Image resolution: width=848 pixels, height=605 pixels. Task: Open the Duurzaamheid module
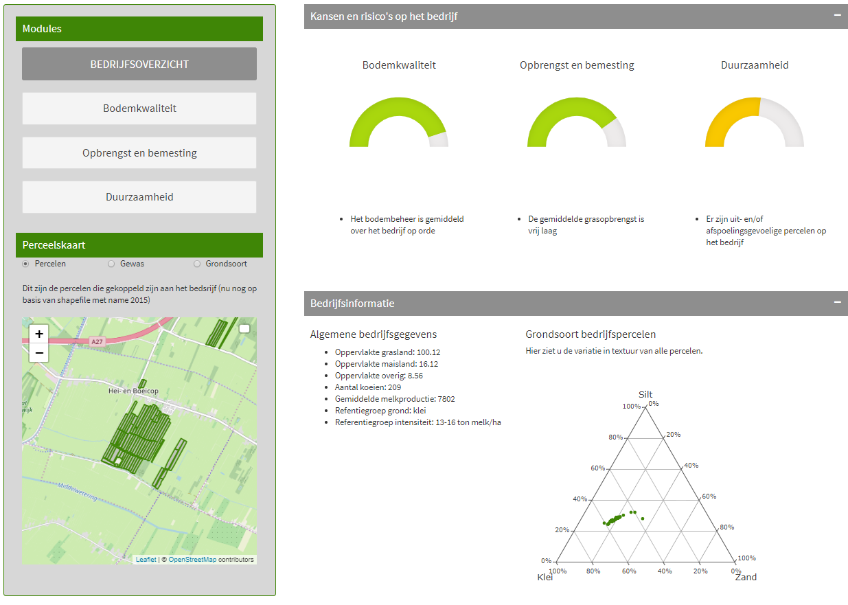[x=139, y=197]
